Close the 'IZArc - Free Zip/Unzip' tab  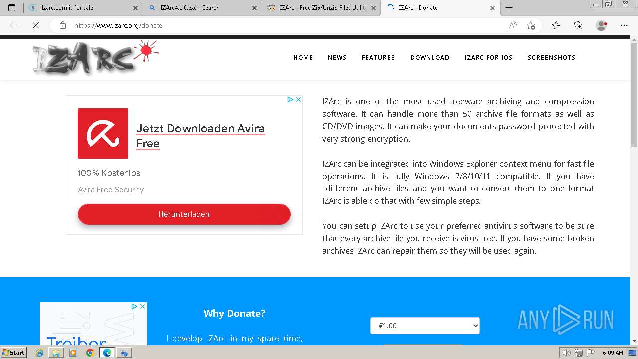pyautogui.click(x=374, y=8)
